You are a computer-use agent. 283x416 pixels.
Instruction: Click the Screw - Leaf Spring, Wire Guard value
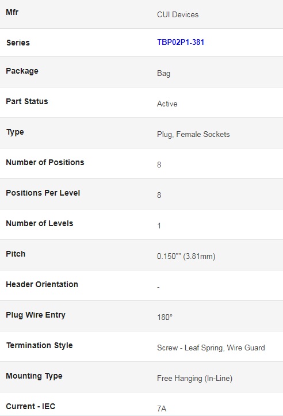[x=211, y=348]
